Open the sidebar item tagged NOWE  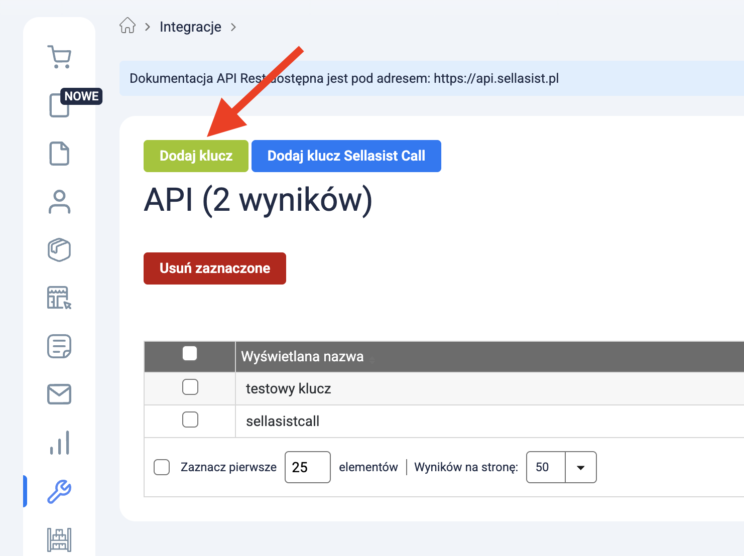pos(60,105)
